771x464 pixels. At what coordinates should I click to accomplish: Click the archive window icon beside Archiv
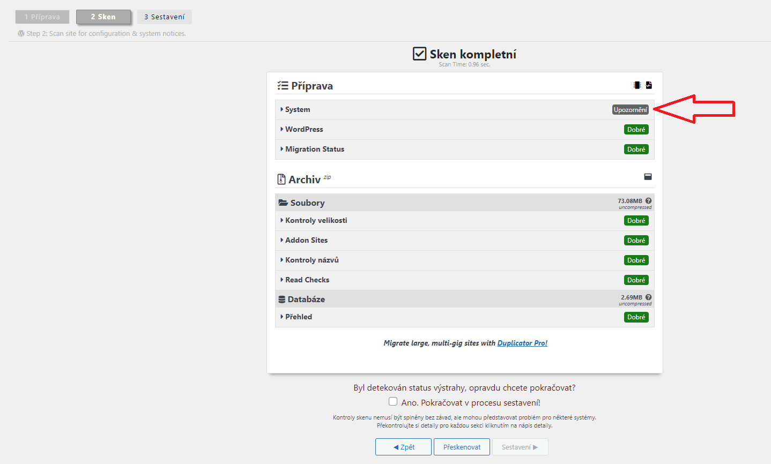[648, 177]
